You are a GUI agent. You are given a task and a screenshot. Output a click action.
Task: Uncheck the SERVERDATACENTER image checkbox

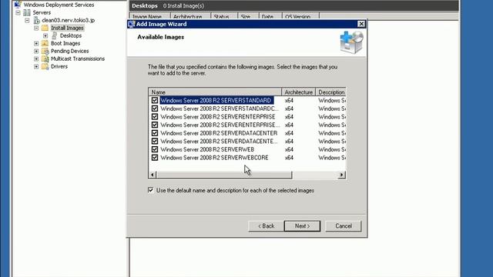click(x=155, y=133)
